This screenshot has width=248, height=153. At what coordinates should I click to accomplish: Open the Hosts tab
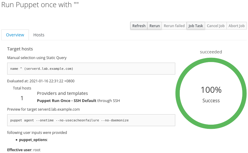tap(39, 35)
